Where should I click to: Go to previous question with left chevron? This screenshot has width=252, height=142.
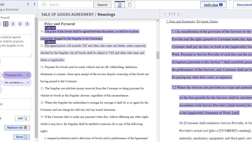[28, 4]
